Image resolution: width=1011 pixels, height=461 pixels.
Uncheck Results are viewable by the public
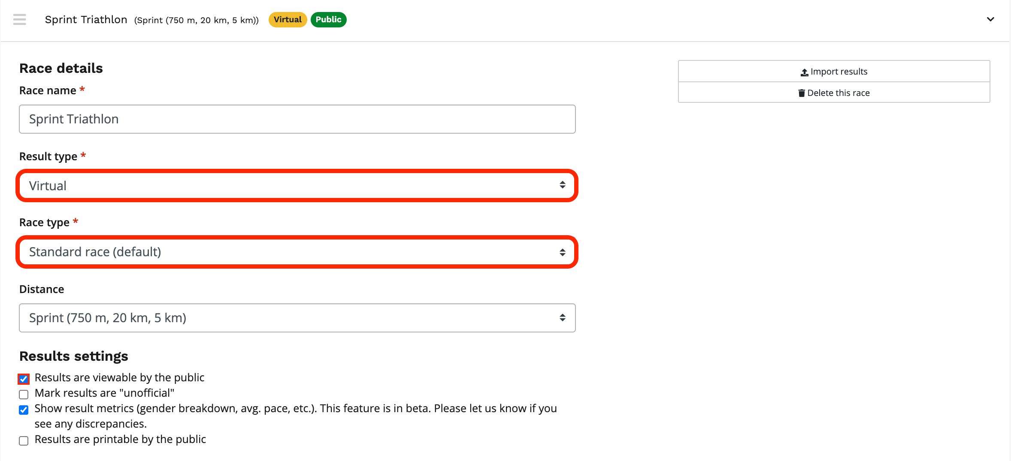(x=24, y=379)
